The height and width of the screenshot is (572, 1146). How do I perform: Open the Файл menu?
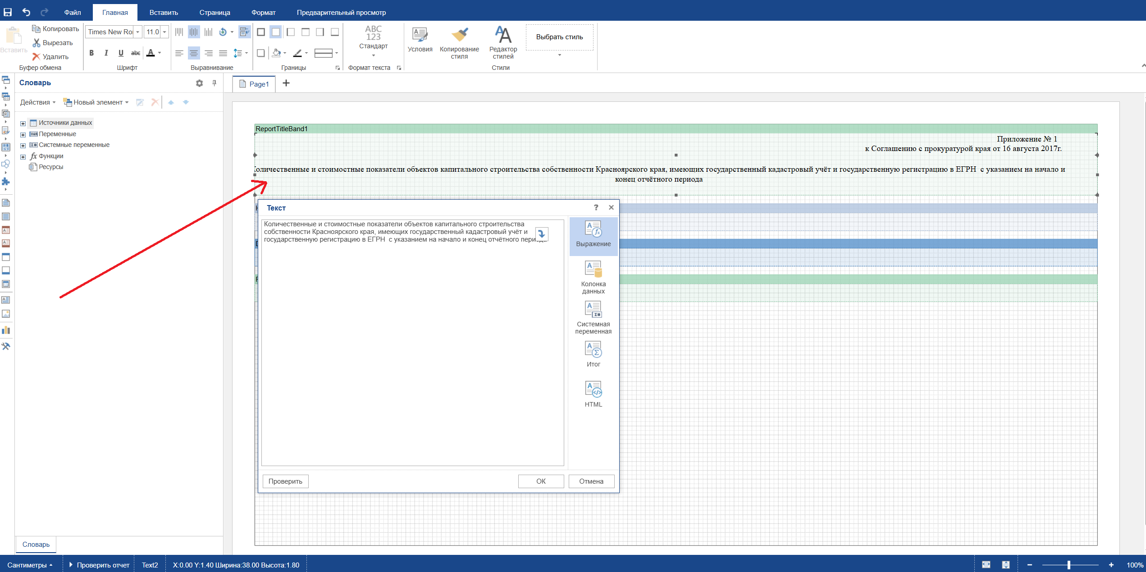(73, 13)
